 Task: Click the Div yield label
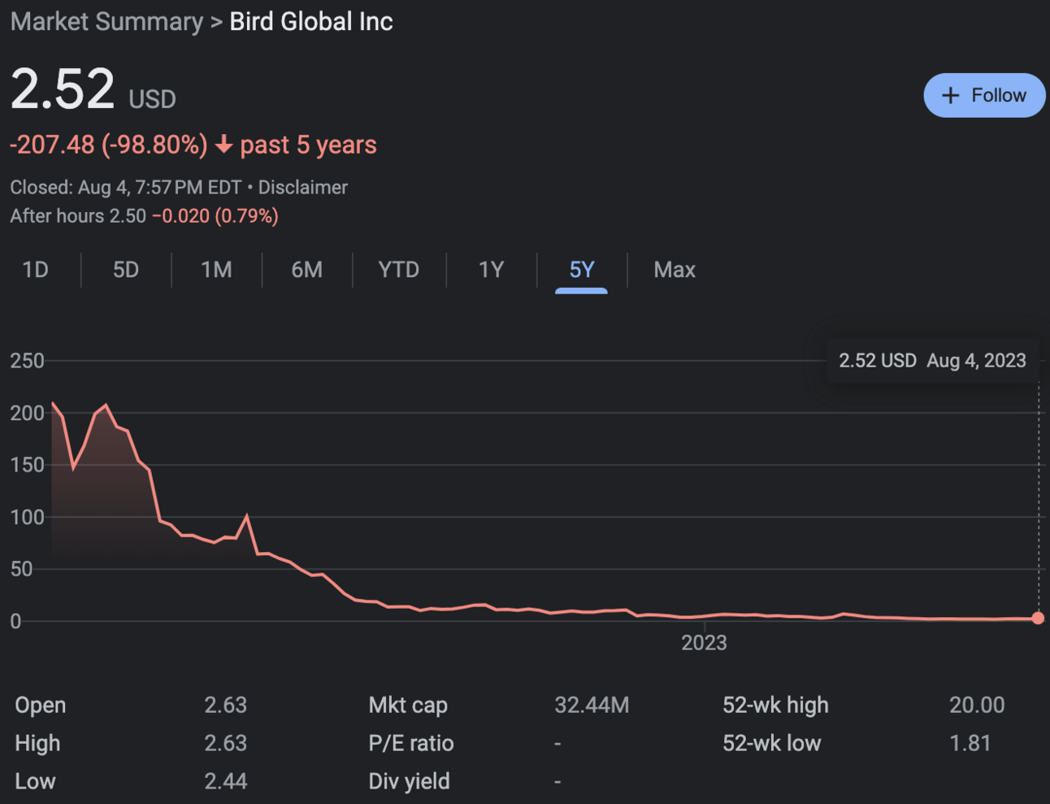click(x=409, y=781)
